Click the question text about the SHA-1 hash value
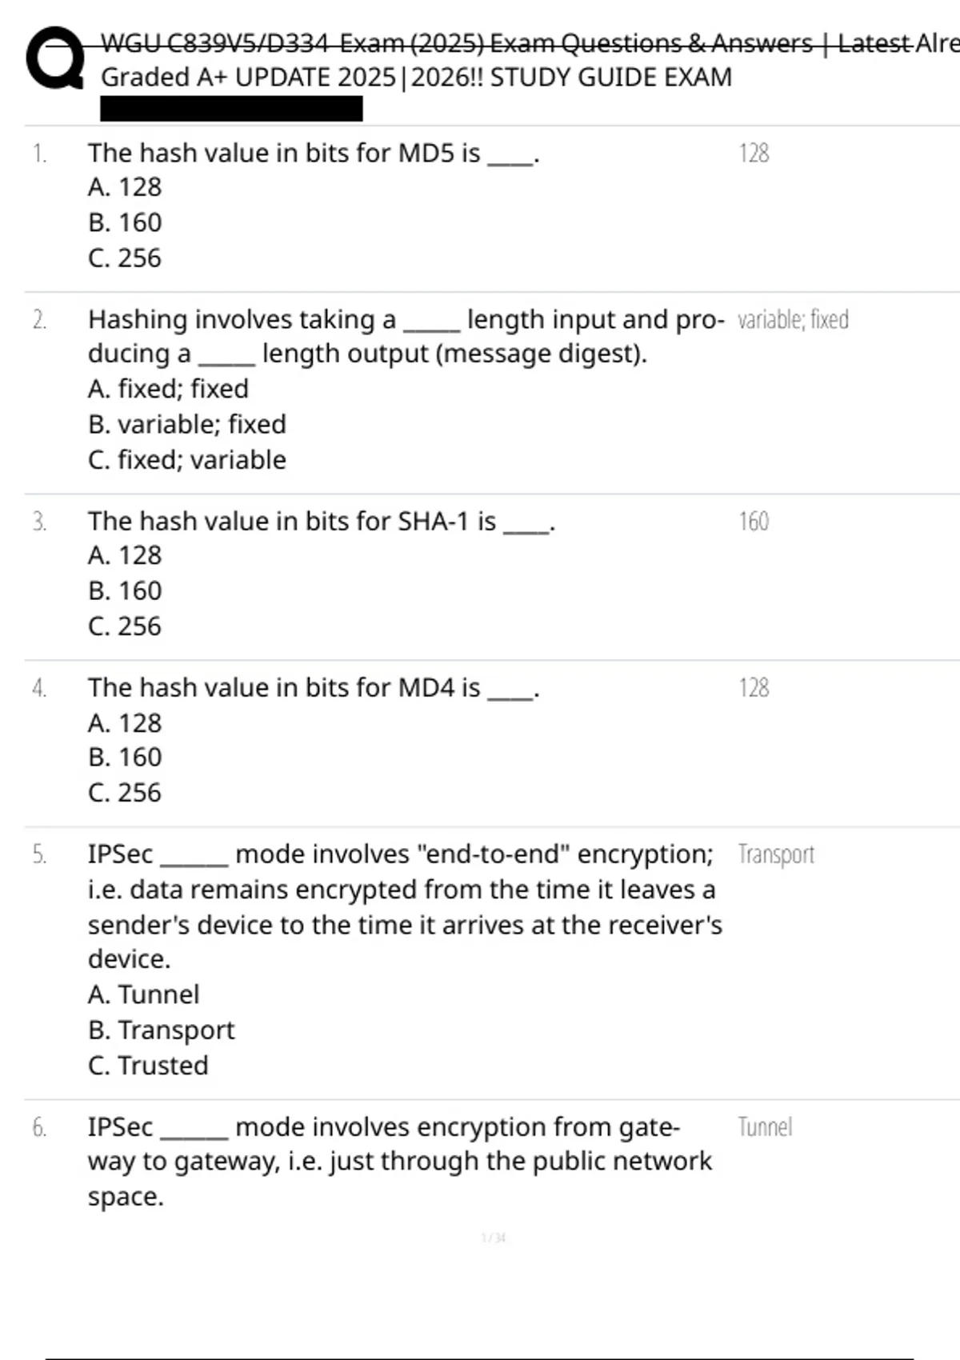 [x=321, y=522]
